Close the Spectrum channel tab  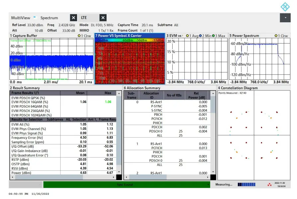(x=73, y=18)
